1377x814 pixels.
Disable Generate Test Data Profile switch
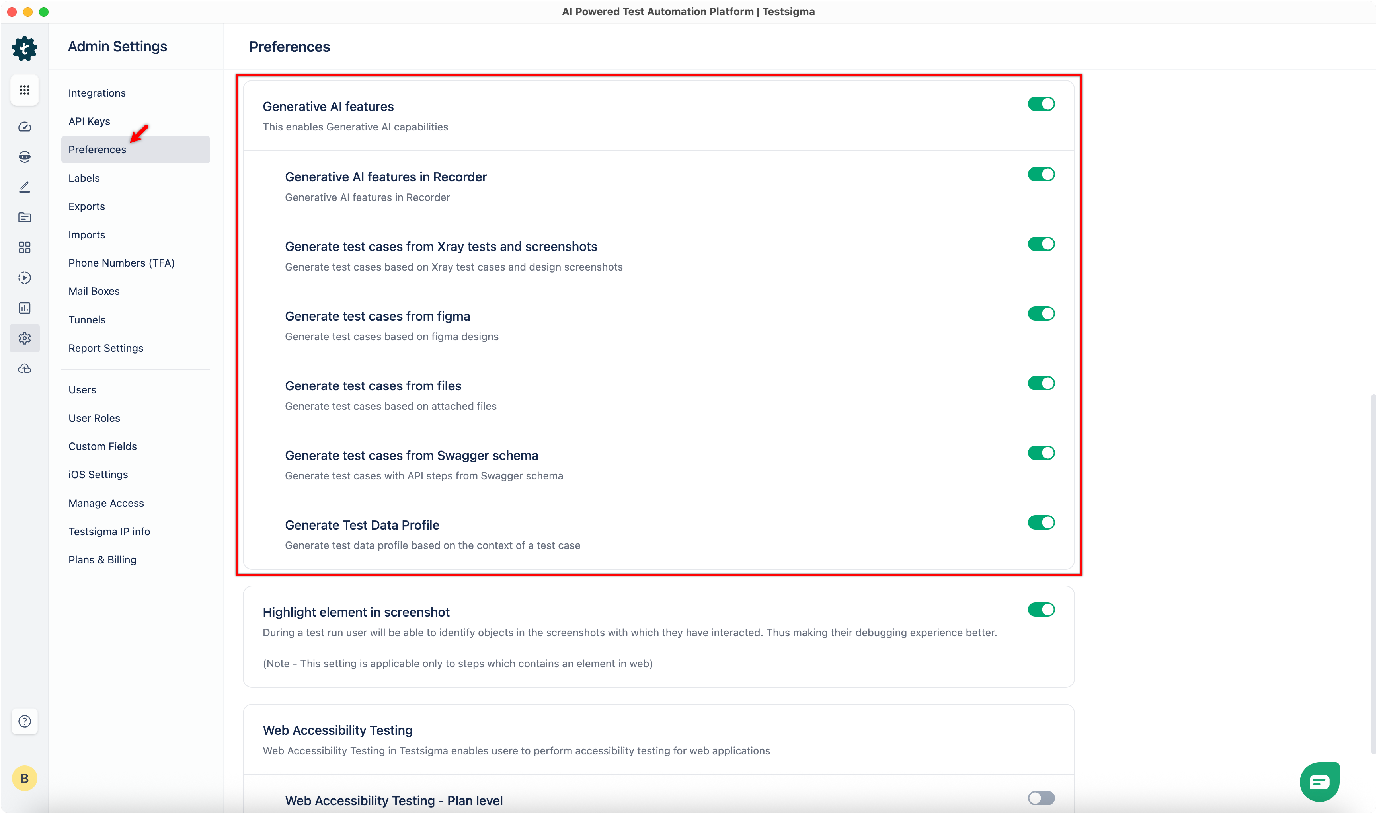click(1041, 522)
